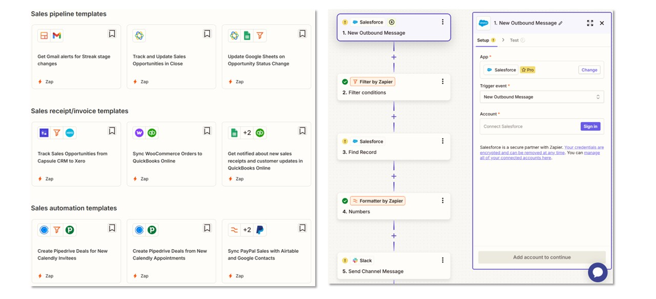Image resolution: width=656 pixels, height=299 pixels.
Task: Click the filter icon on the New Calendly Invitees card
Action: click(57, 230)
